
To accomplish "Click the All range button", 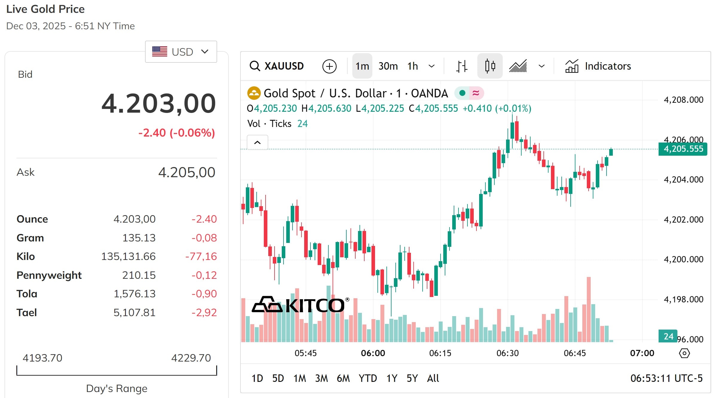I will (x=433, y=378).
